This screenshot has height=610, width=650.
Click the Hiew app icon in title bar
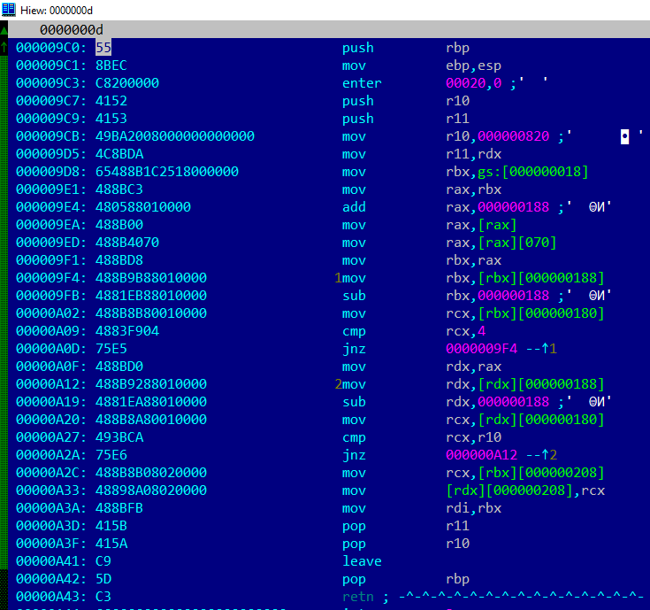coord(8,9)
